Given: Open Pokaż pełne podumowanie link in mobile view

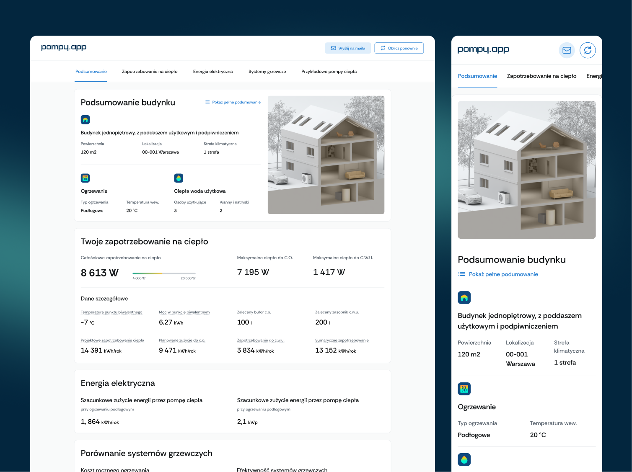Looking at the screenshot, I should [498, 274].
